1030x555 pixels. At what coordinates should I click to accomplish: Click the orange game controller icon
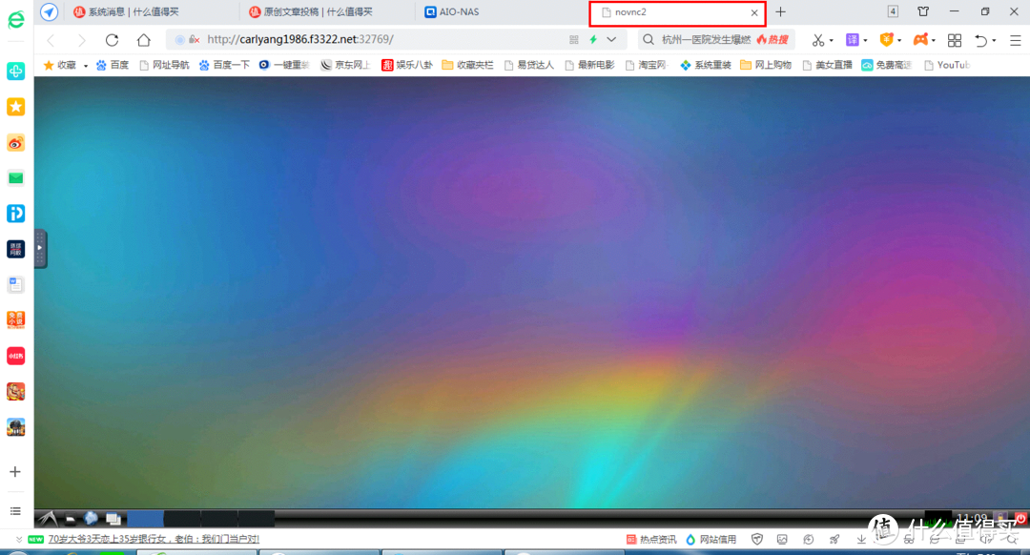(921, 40)
